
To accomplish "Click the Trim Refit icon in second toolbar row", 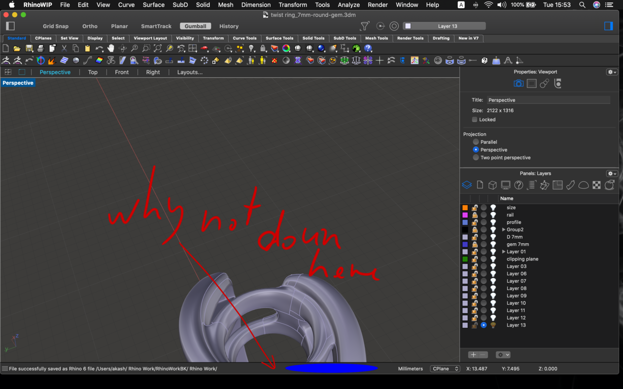I will [146, 60].
